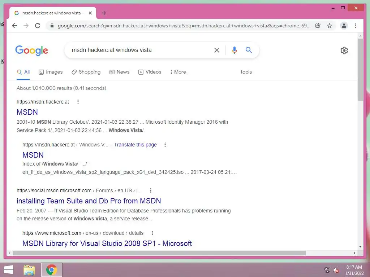370x277 pixels.
Task: Open File Explorer from the taskbar
Action: [x=29, y=270]
